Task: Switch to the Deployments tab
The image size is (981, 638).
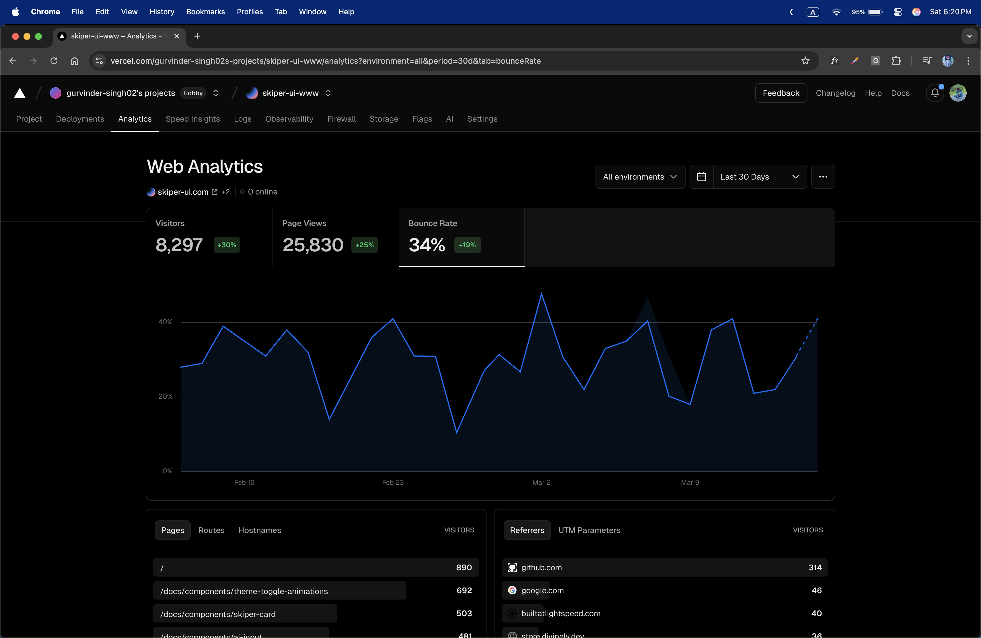Action: (80, 119)
